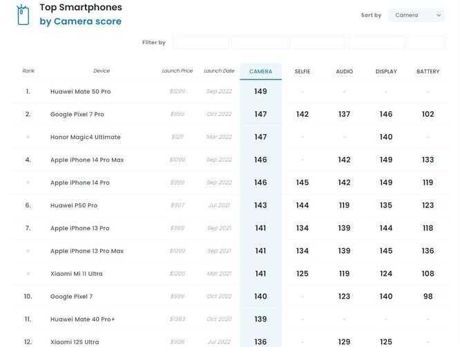This screenshot has width=460, height=347.
Task: Click the Launch Price column header
Action: coord(178,71)
